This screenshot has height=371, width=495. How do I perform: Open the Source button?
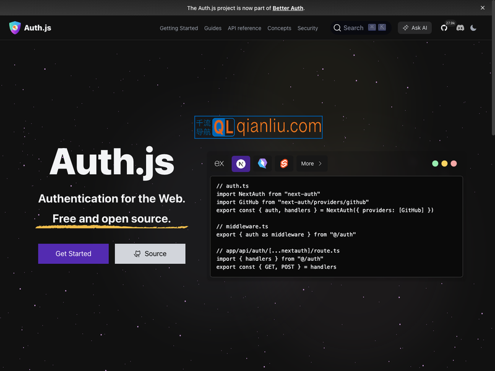click(150, 253)
